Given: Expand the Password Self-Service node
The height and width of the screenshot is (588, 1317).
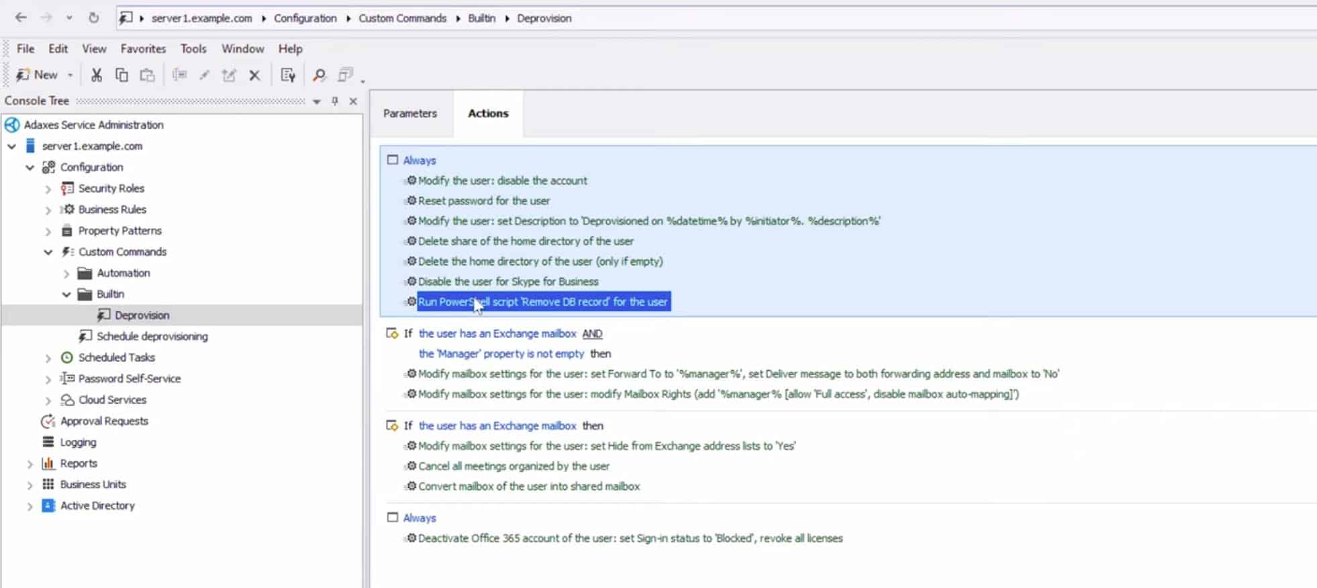Looking at the screenshot, I should pos(48,379).
